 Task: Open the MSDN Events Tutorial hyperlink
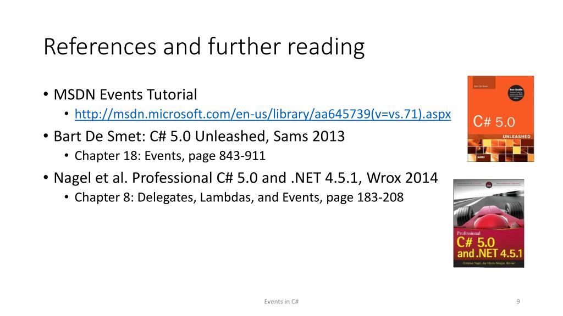262,114
